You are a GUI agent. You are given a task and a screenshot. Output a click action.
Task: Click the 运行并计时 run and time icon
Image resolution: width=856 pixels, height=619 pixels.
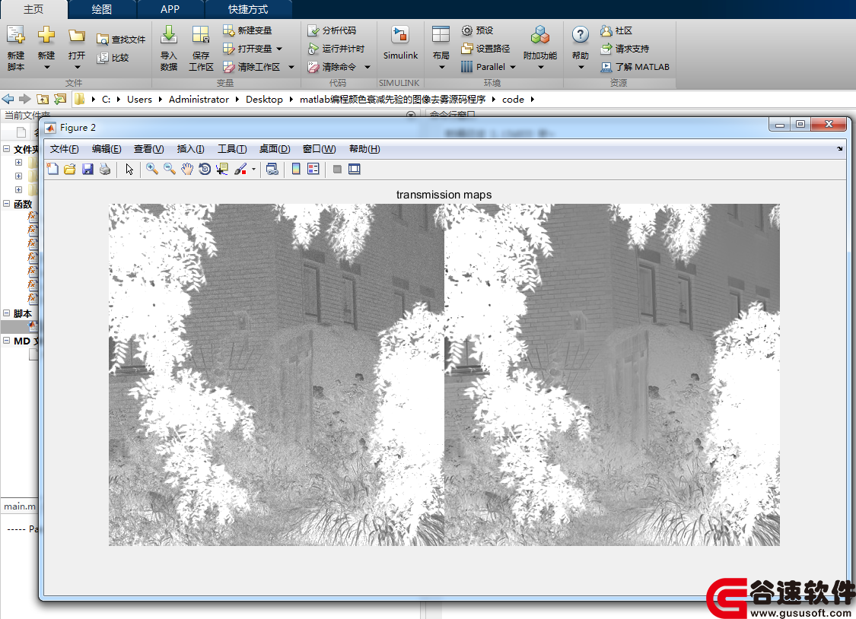(313, 49)
